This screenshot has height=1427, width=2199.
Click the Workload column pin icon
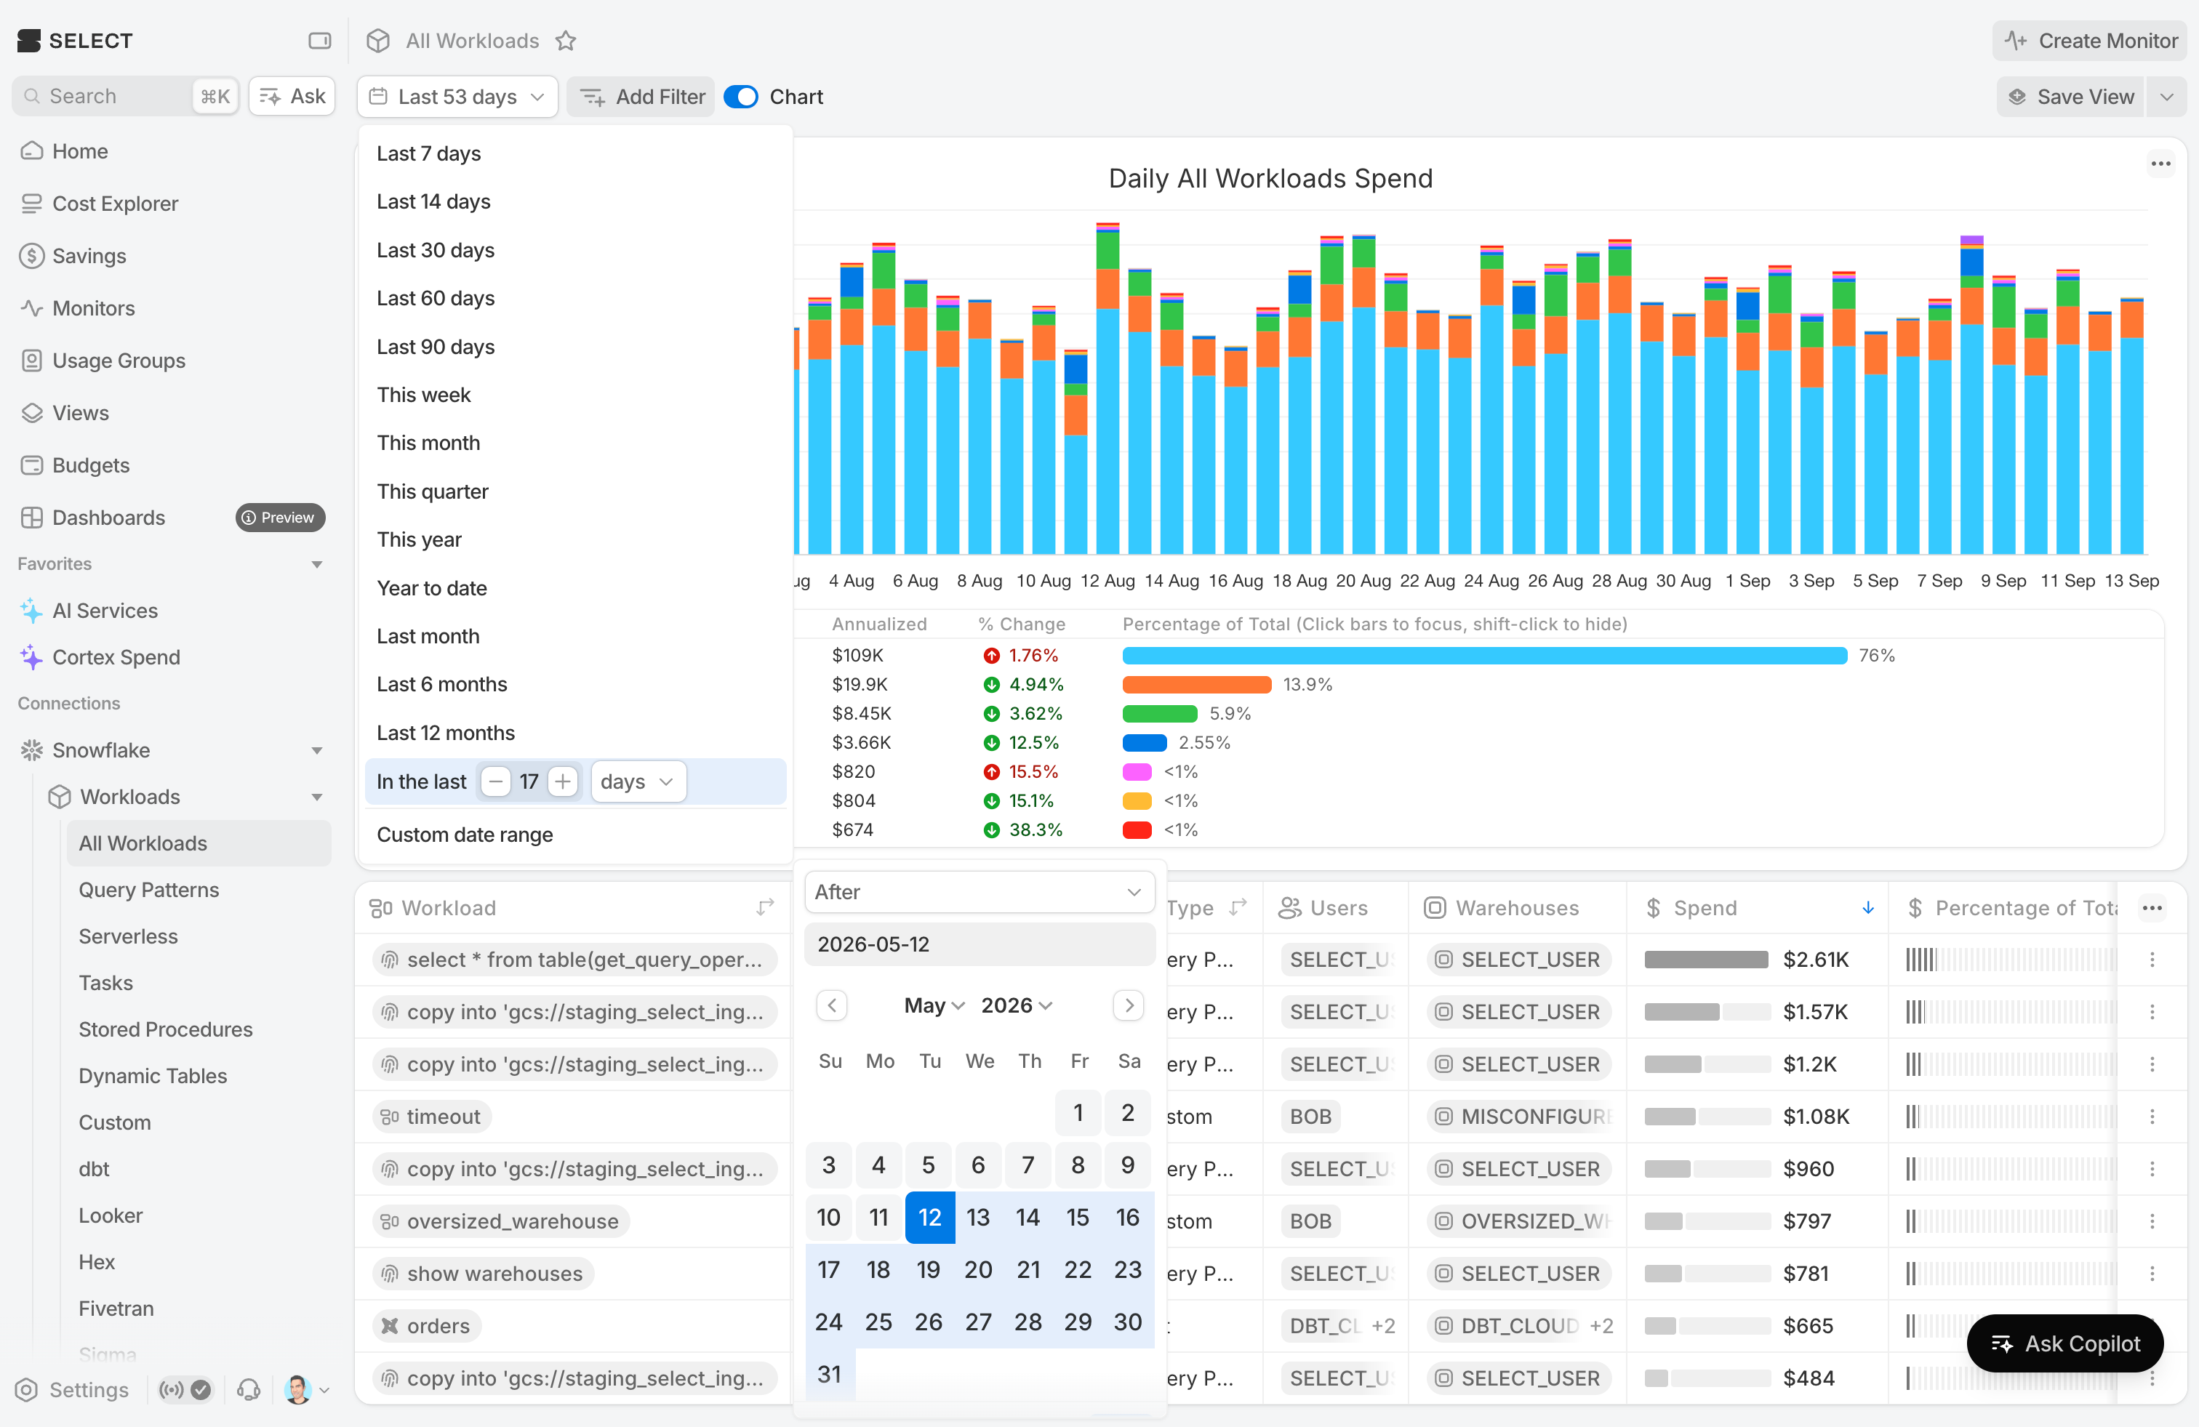pyautogui.click(x=765, y=908)
